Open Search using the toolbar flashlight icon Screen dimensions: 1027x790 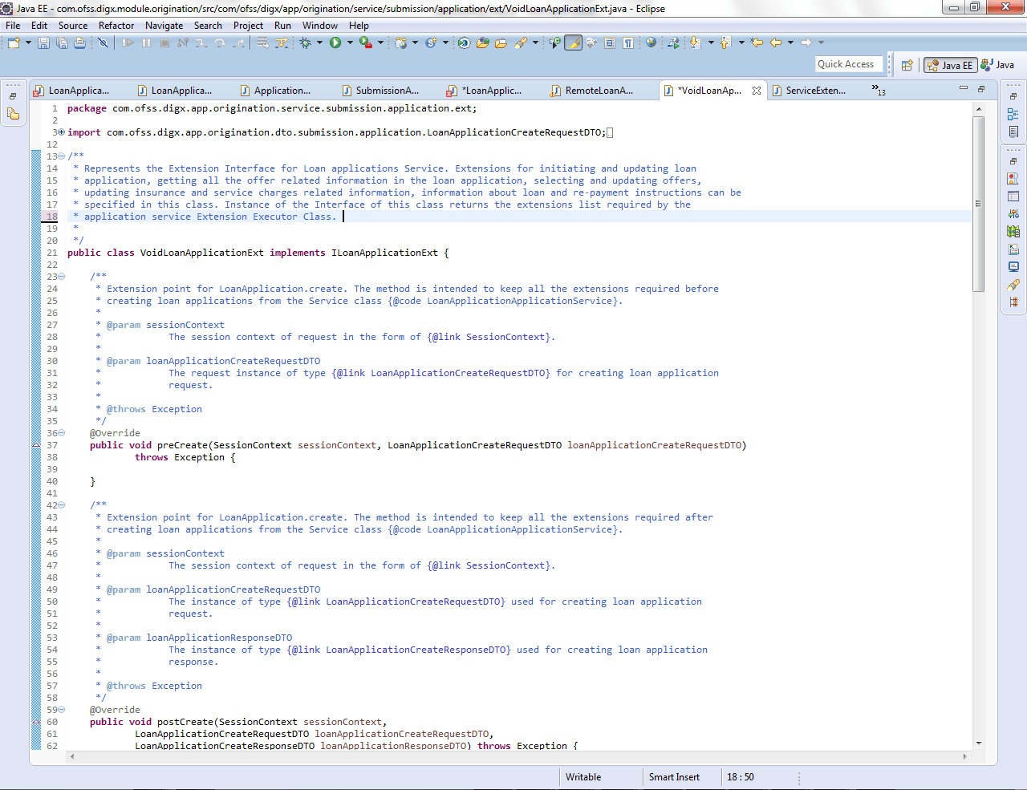click(x=522, y=43)
